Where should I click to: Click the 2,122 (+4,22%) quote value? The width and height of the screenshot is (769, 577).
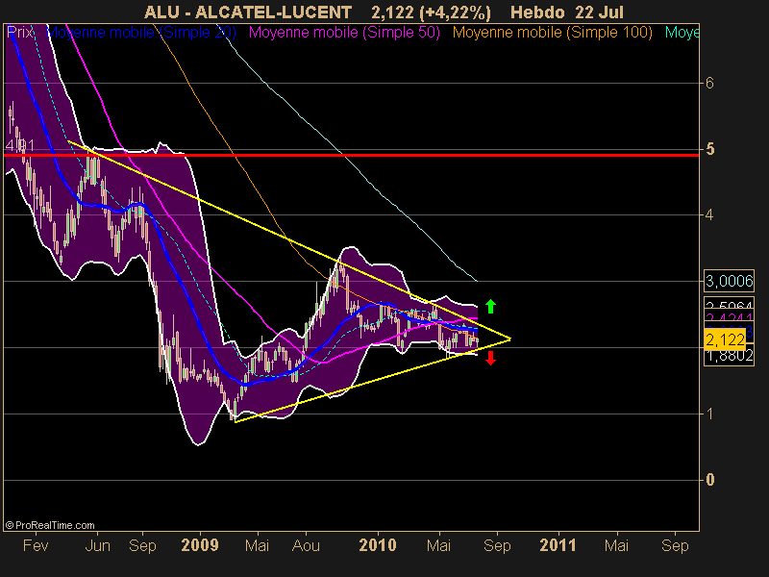click(431, 13)
